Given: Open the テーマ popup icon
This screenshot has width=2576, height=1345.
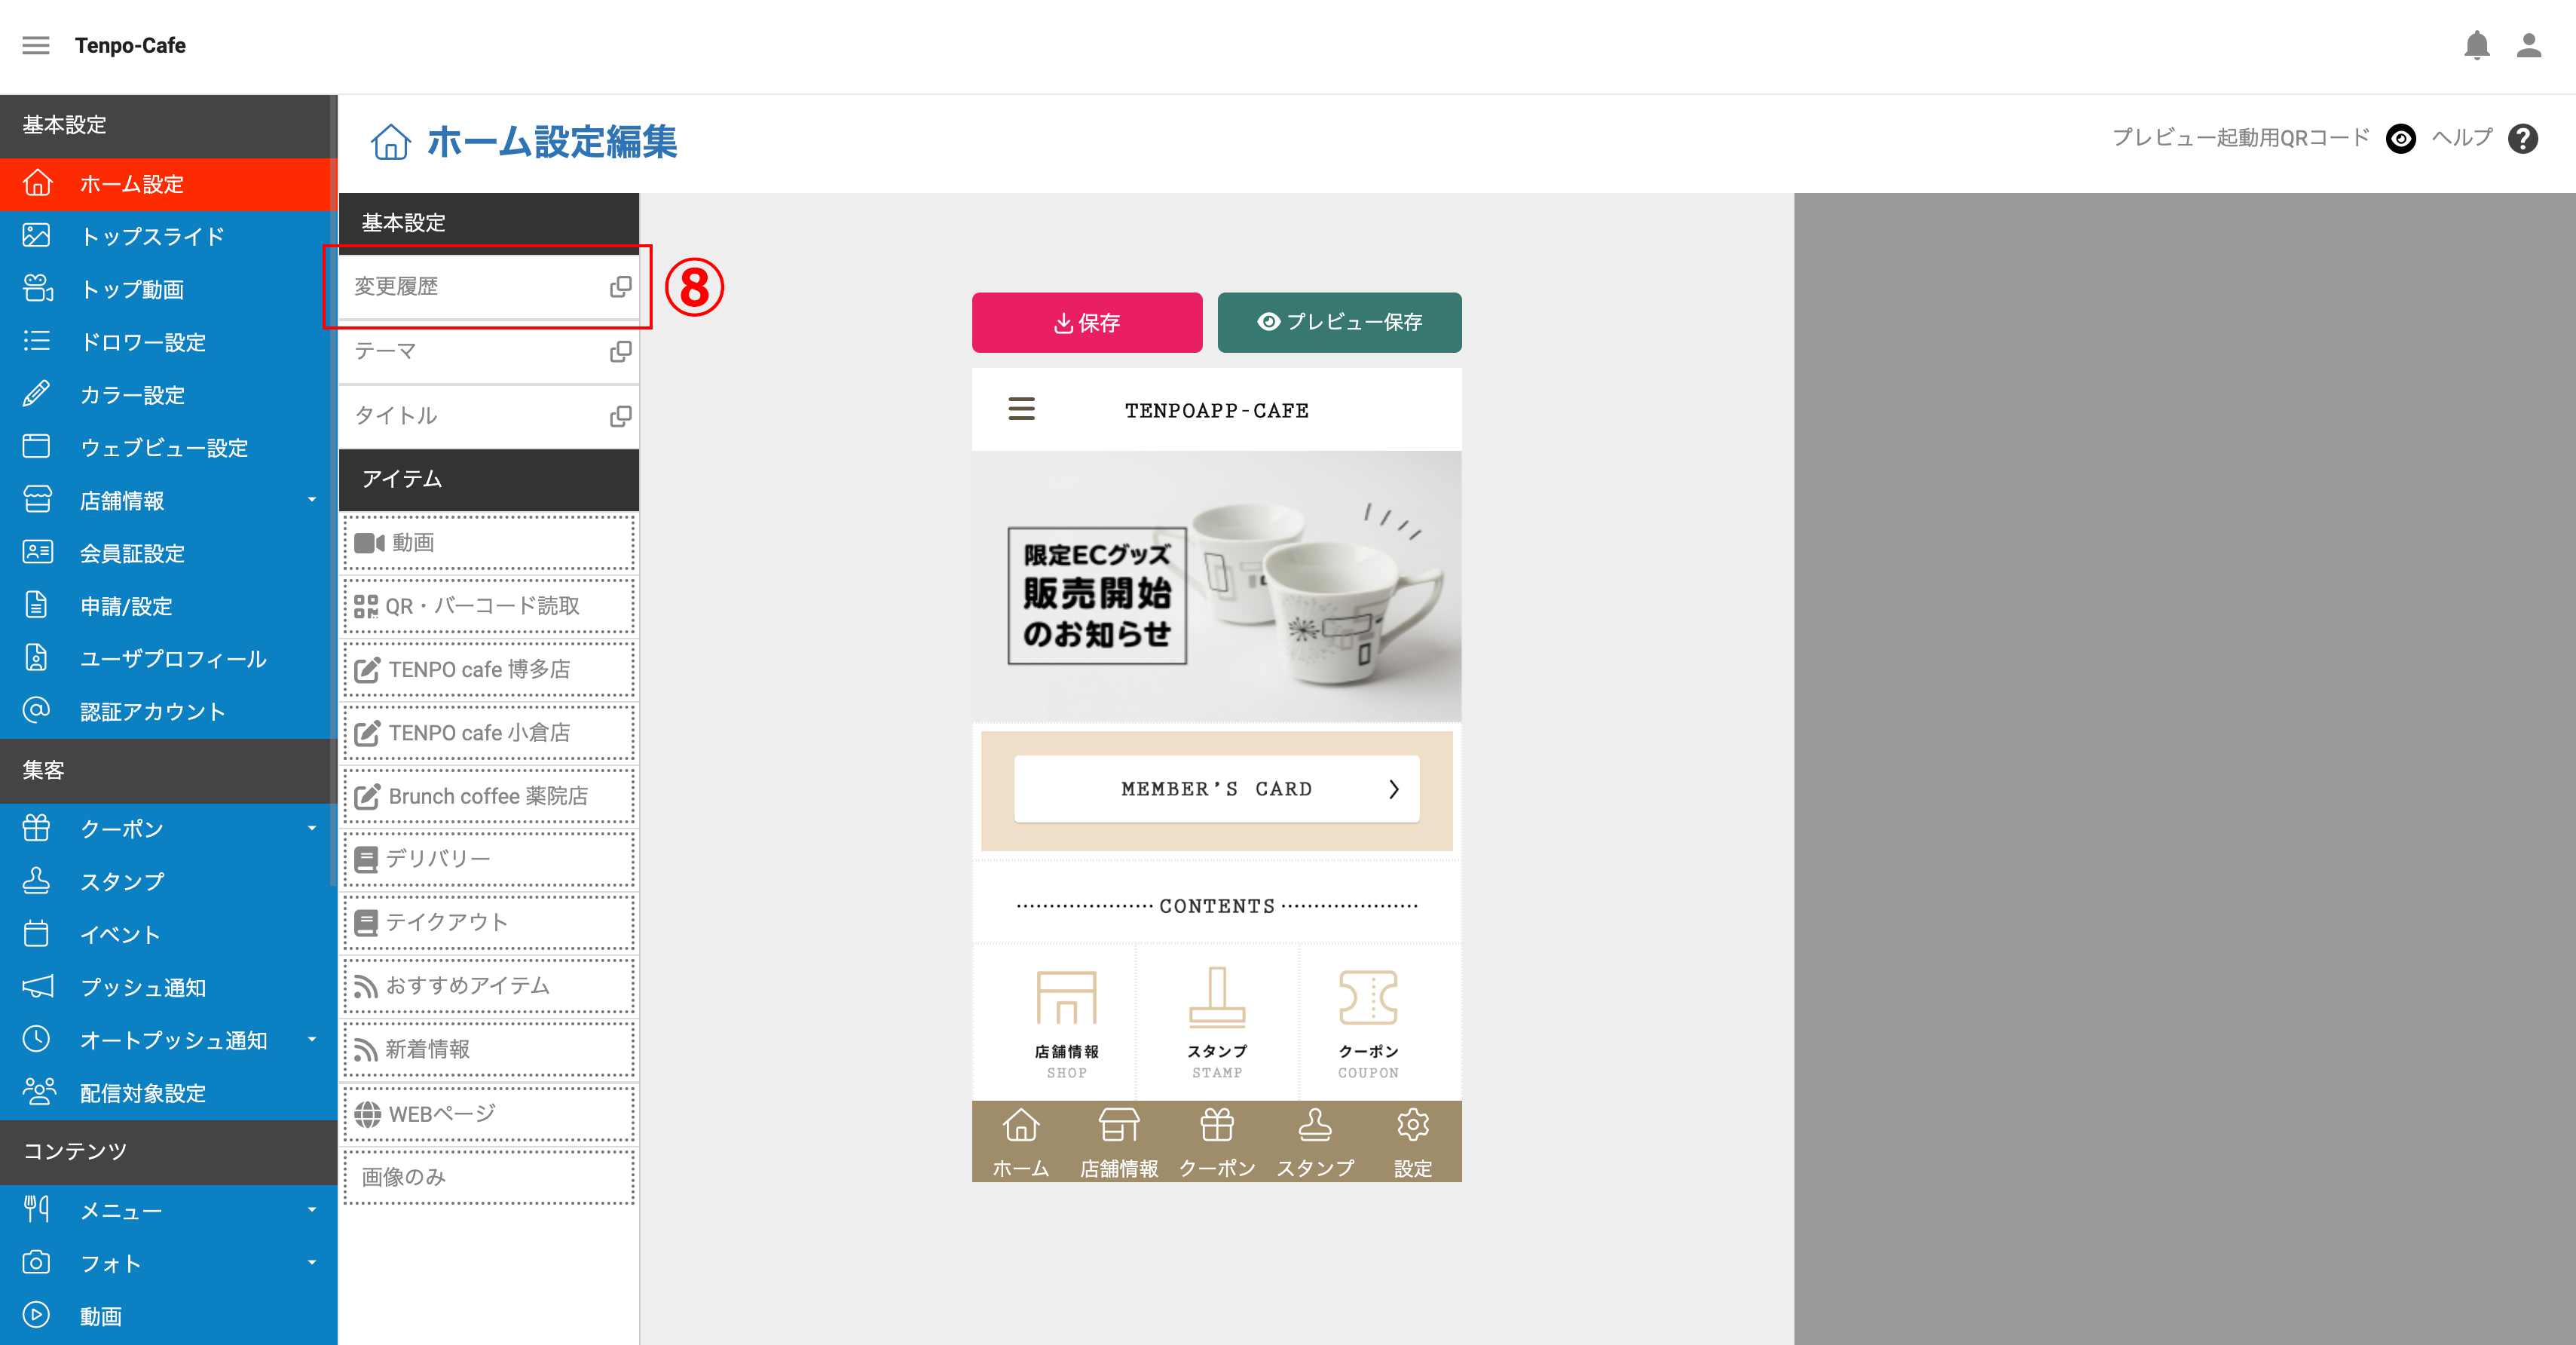Looking at the screenshot, I should tap(620, 352).
